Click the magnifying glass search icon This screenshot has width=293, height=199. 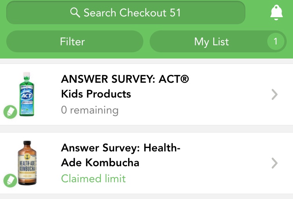click(x=75, y=13)
